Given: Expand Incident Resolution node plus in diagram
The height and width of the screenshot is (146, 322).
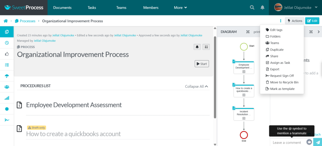Looking at the screenshot, I should point(244,118).
